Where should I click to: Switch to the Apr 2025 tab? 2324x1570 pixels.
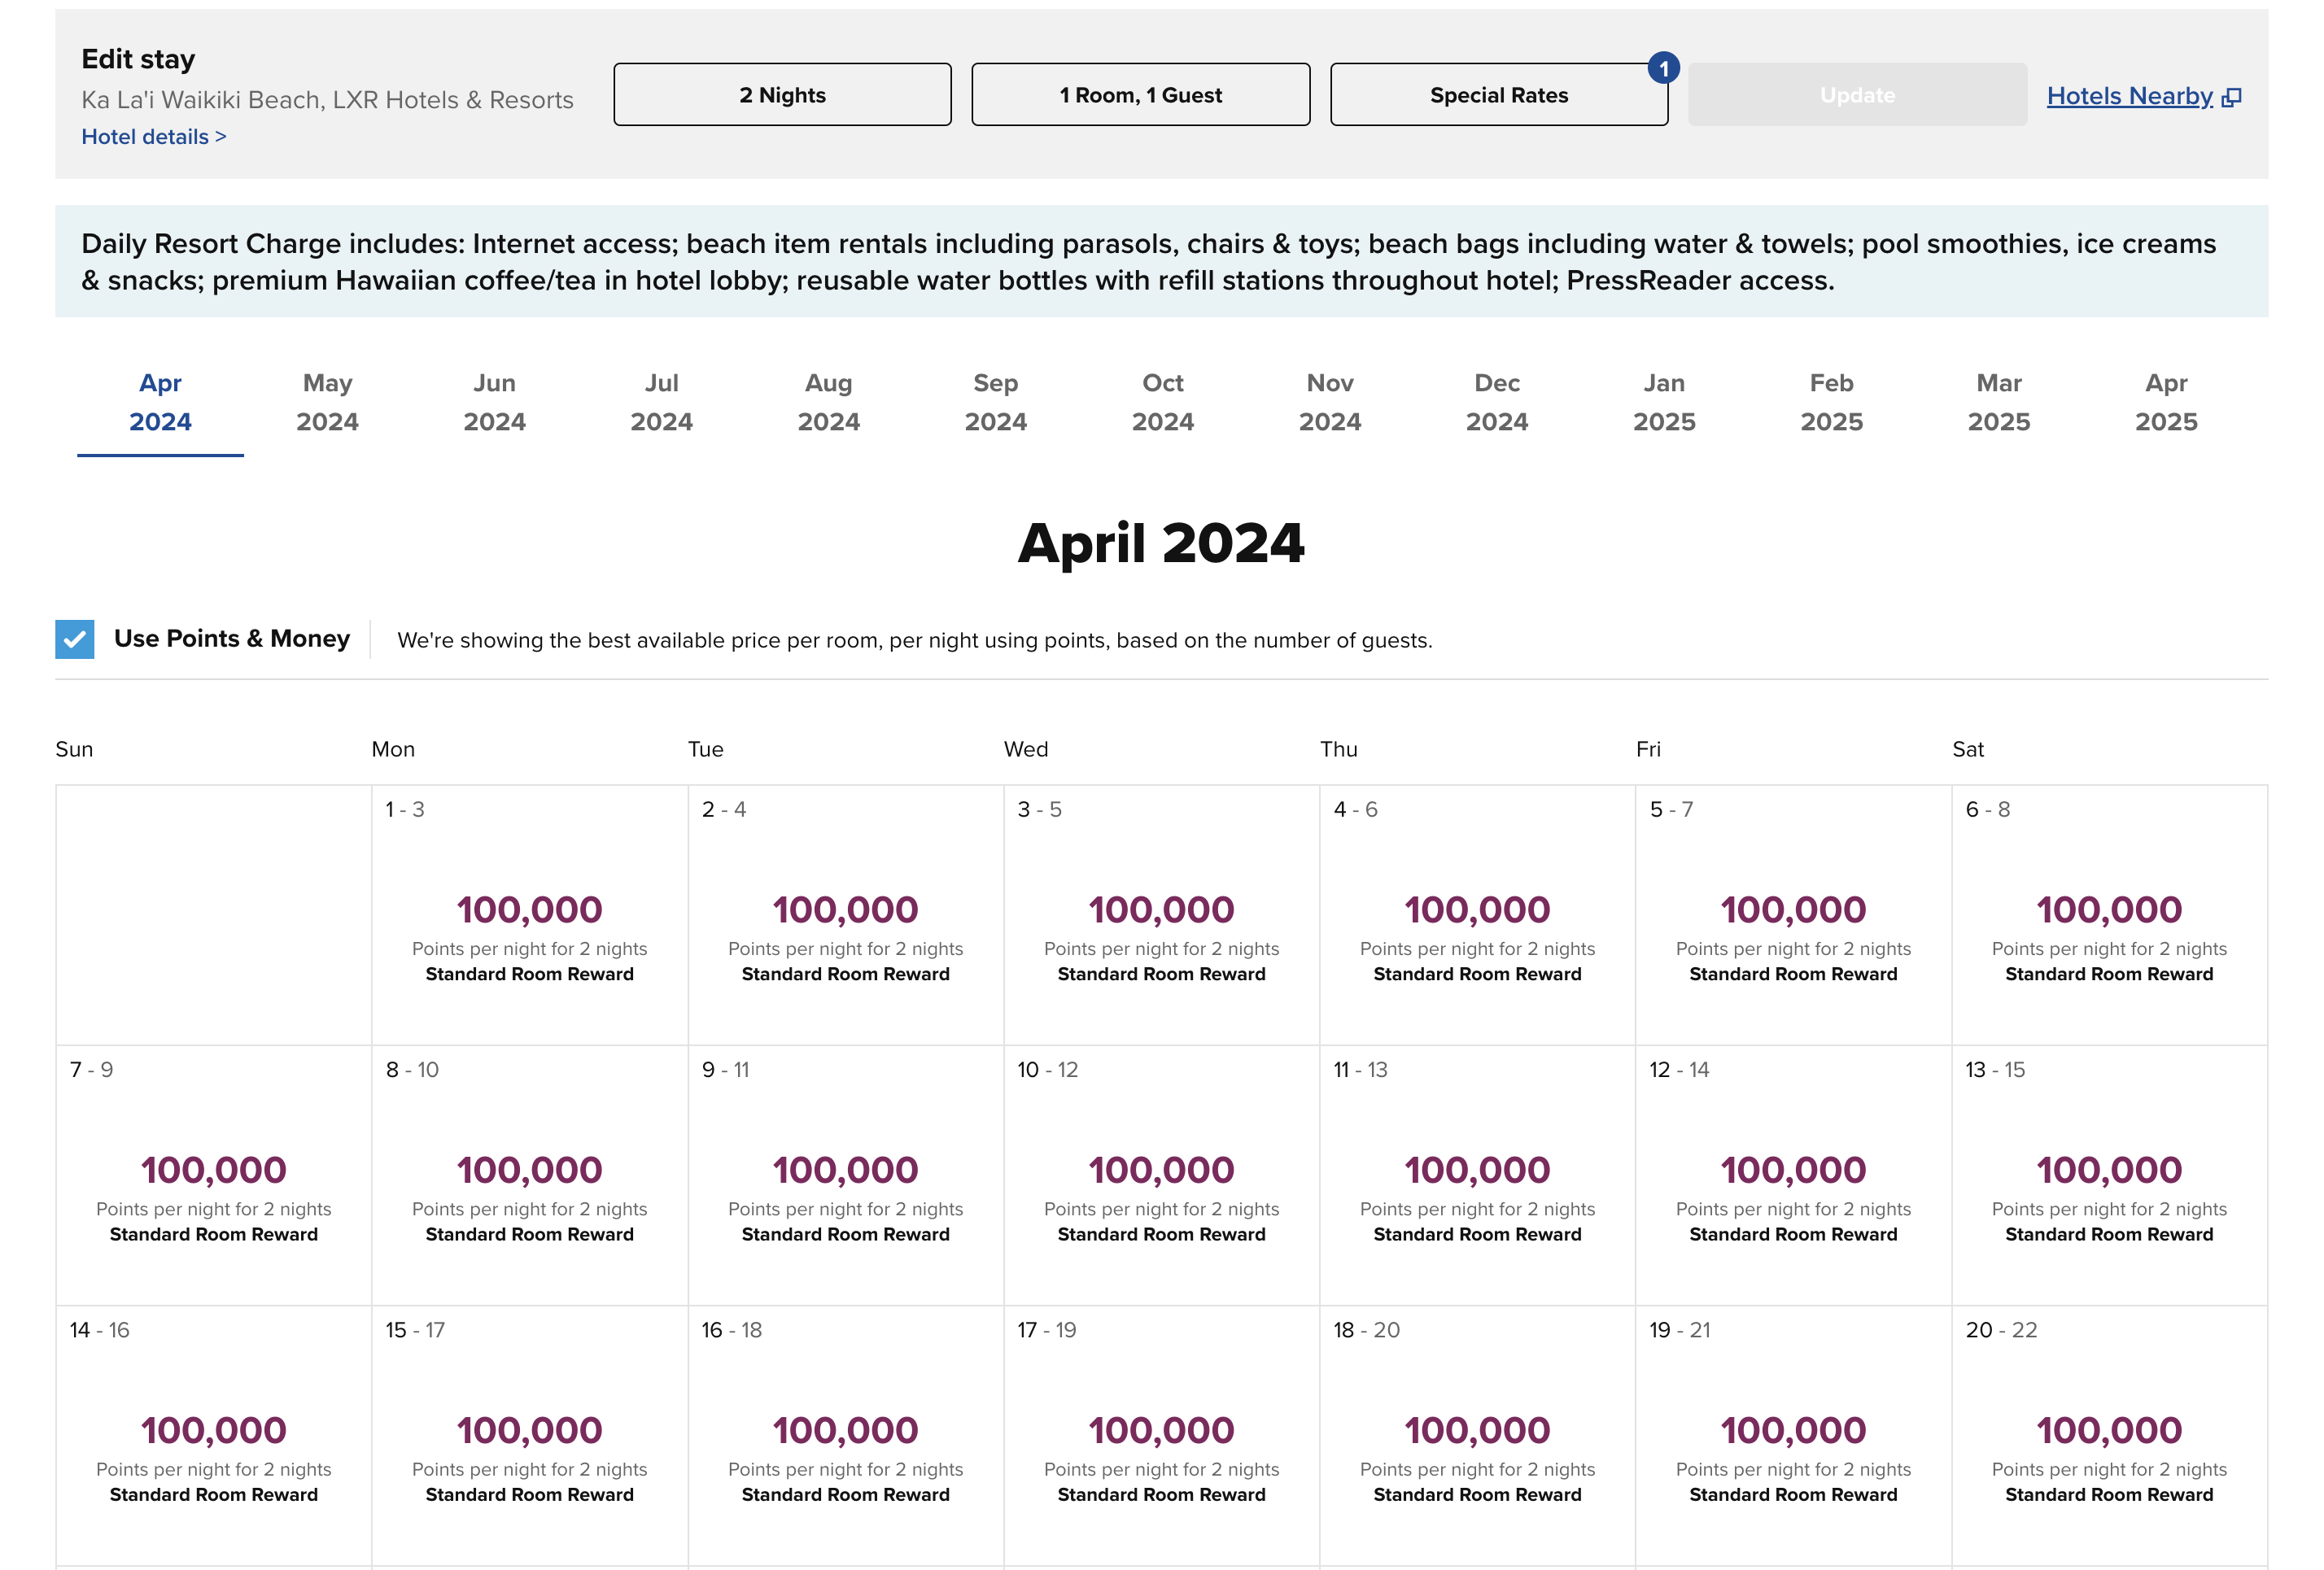pos(2166,402)
